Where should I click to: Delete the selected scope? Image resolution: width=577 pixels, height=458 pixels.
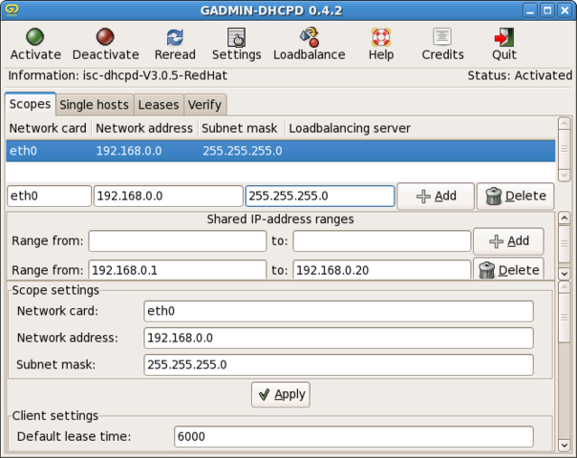click(x=516, y=197)
